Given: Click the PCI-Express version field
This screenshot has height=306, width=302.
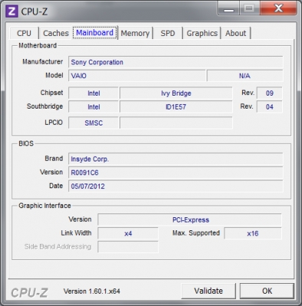Looking at the screenshot, I should click(189, 220).
